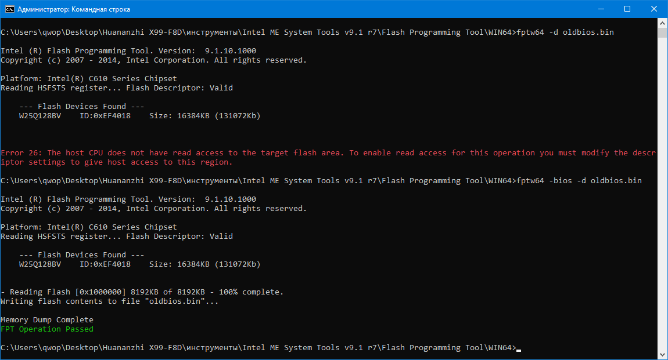
Task: Click the "Memory Dump Complete" line
Action: tap(47, 320)
